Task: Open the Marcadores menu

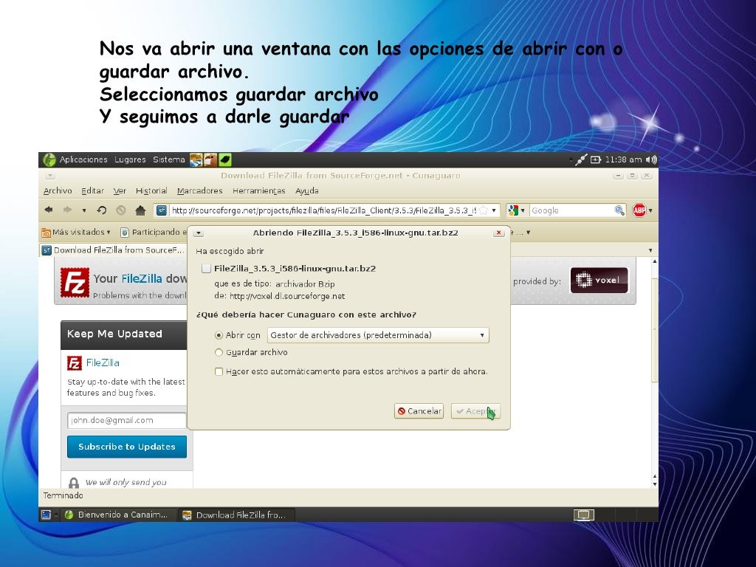Action: click(199, 191)
